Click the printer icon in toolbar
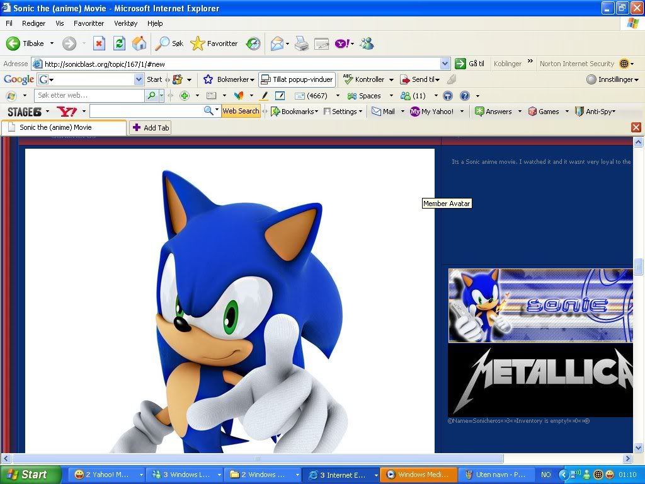645x484 pixels. (302, 43)
